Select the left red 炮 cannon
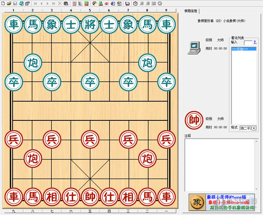This screenshot has height=215, width=263. pyautogui.click(x=33, y=159)
